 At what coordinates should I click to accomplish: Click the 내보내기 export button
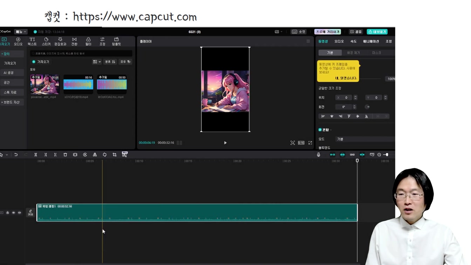[377, 32]
